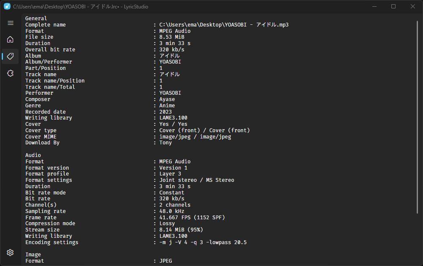Open the hamburger navigation menu
Screen dimensions: 423x266
(11, 23)
